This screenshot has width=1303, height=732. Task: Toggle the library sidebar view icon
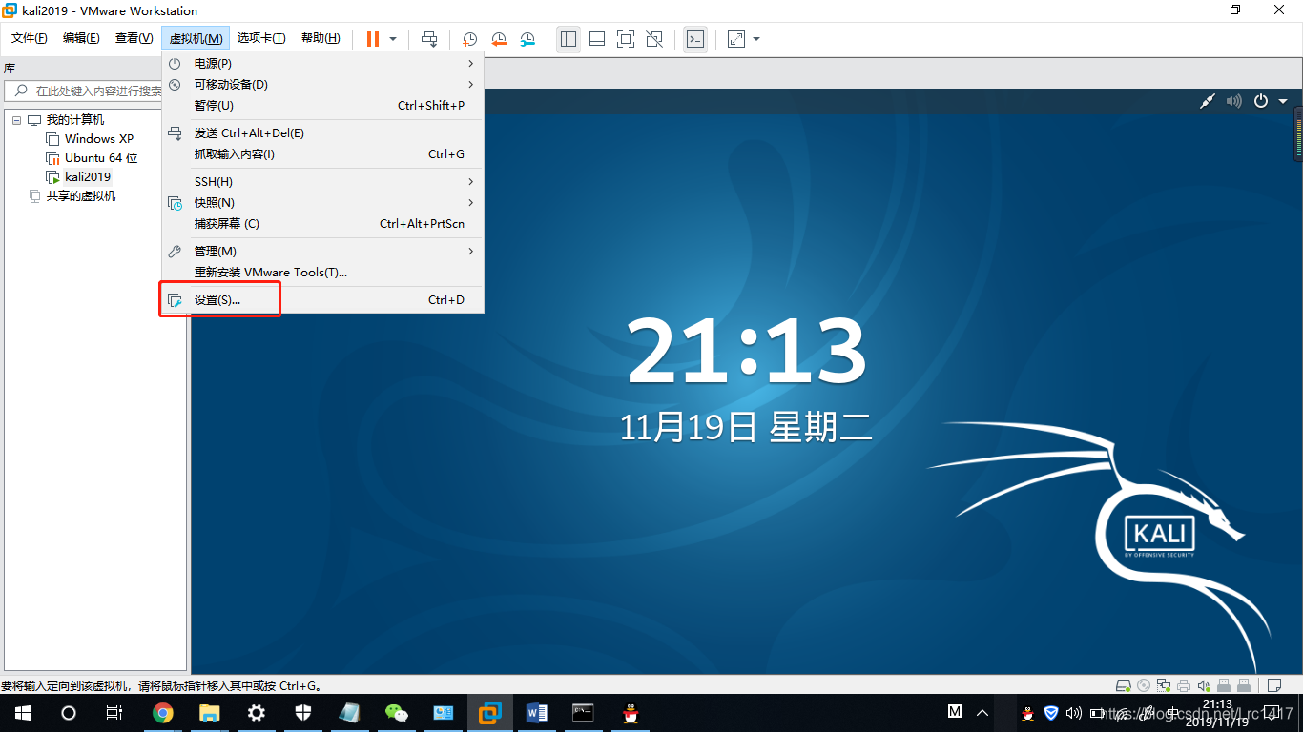(569, 39)
